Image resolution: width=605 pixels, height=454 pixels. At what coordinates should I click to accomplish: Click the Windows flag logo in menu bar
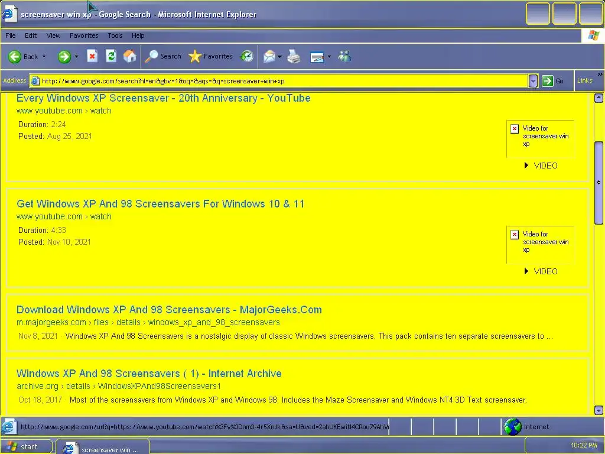(593, 35)
